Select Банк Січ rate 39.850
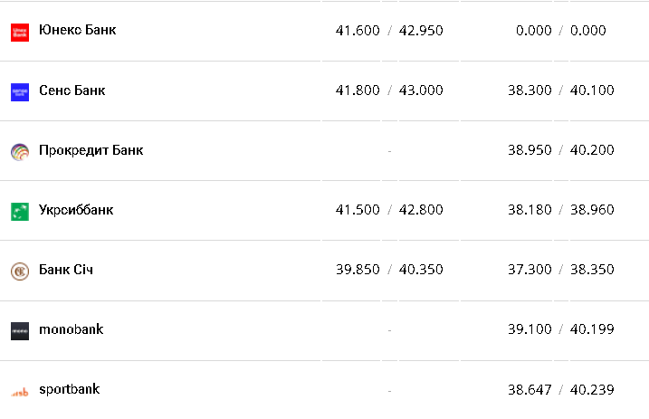 (358, 270)
